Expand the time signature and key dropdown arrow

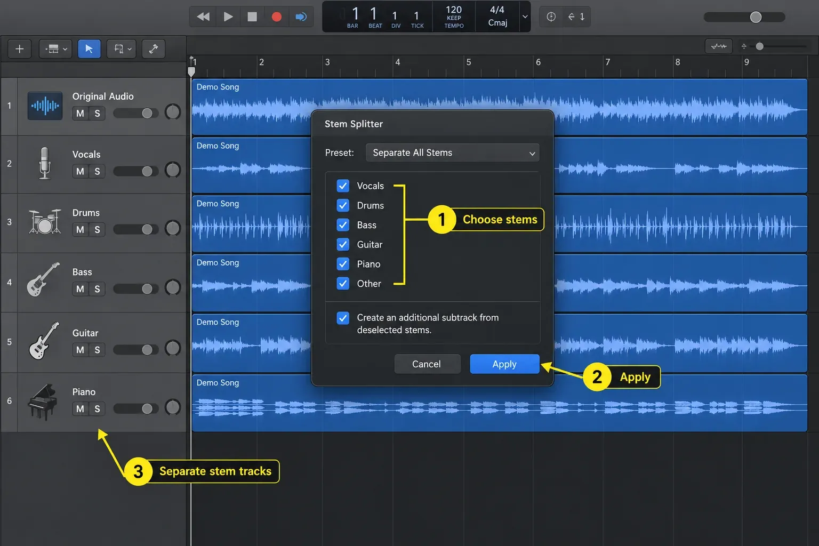(525, 17)
